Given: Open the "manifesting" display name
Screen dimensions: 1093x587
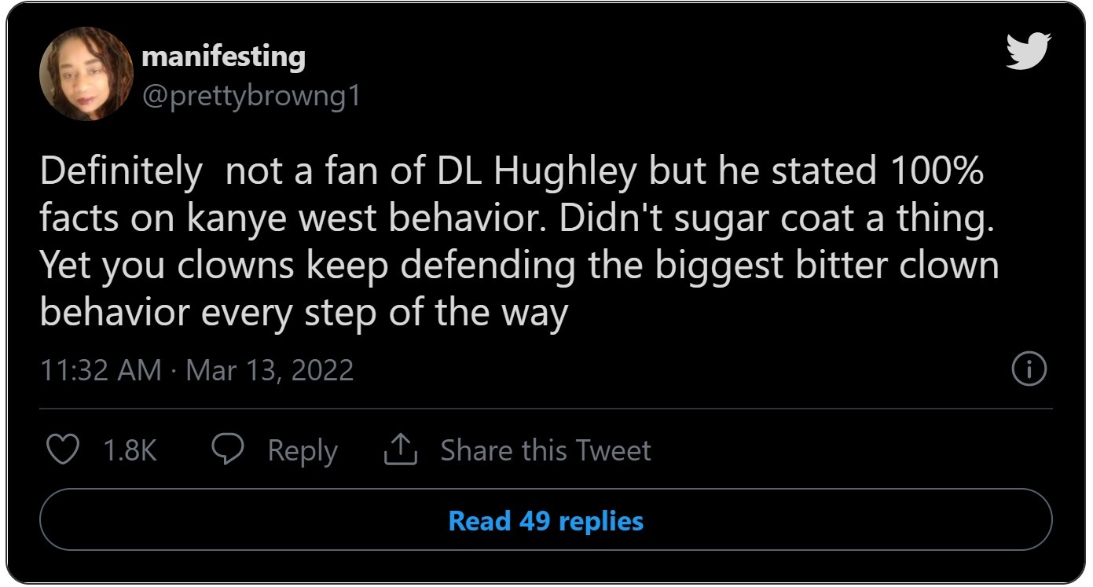Looking at the screenshot, I should [224, 57].
